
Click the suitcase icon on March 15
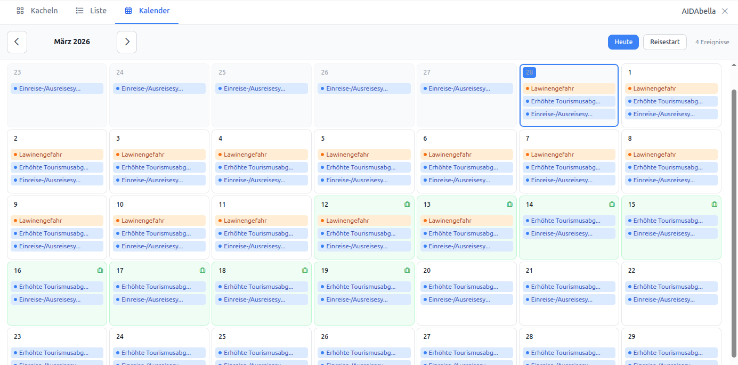pos(714,204)
